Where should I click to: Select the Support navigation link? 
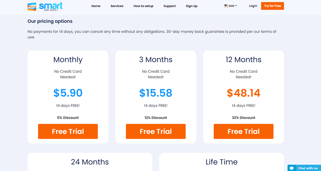(169, 6)
